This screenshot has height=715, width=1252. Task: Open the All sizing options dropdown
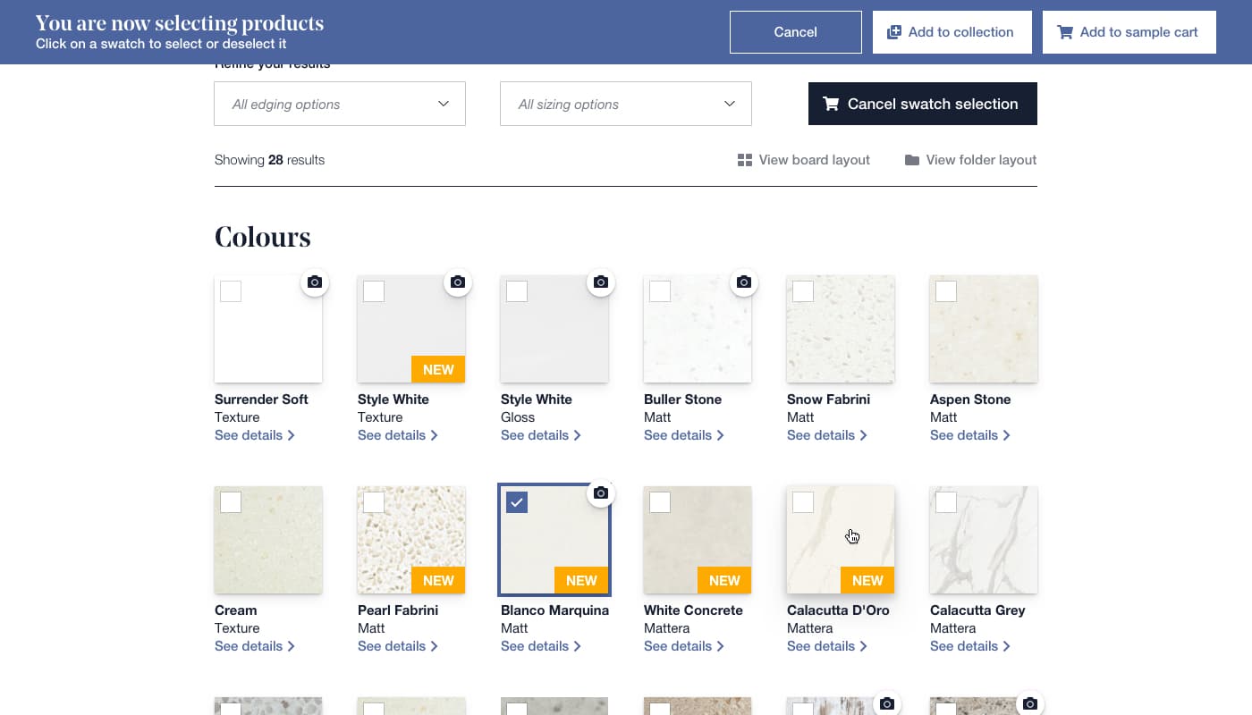tap(626, 104)
